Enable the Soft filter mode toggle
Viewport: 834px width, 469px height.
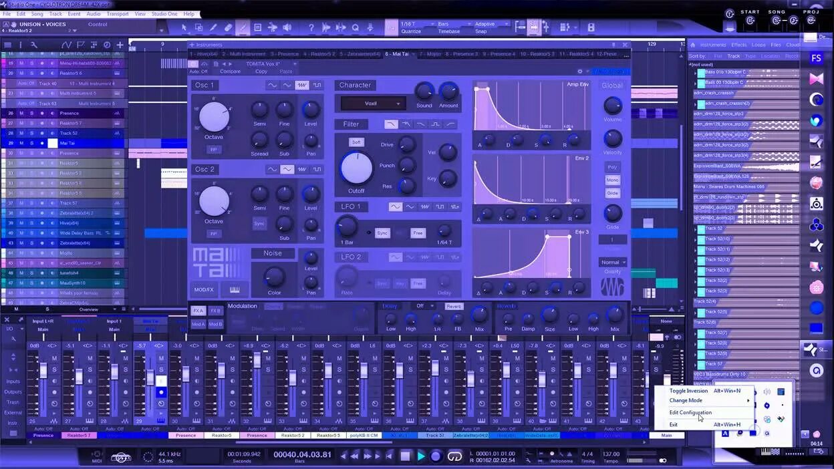pos(356,142)
